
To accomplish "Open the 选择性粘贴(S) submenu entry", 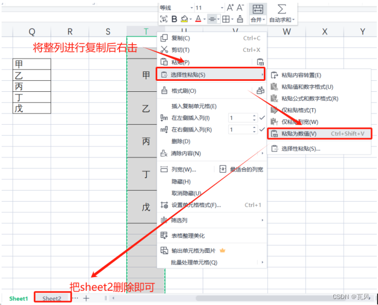I will 210,74.
